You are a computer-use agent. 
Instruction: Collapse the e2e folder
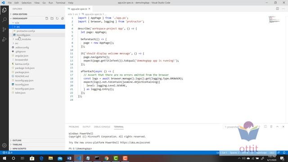pyautogui.click(x=37, y=22)
